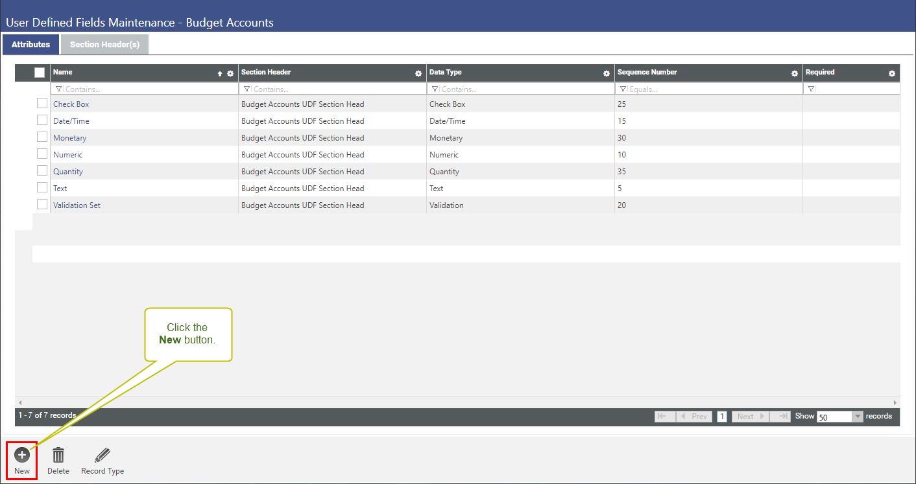Select the Attributes tab

[x=30, y=45]
